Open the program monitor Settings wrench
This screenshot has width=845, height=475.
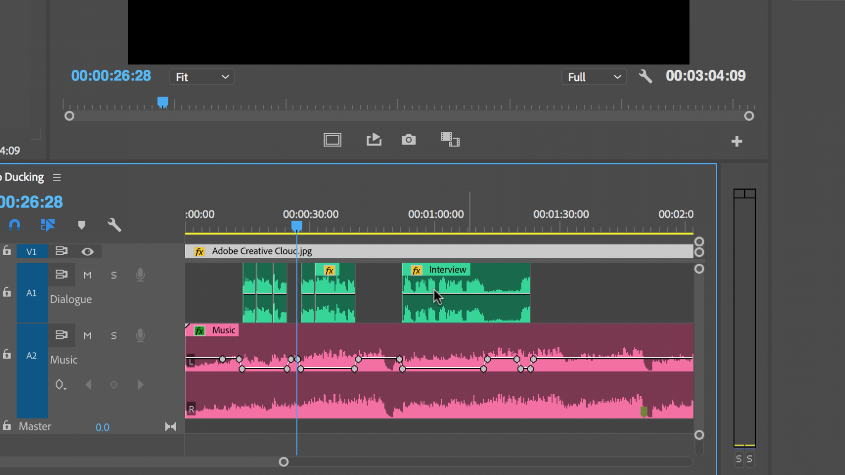[x=645, y=77]
